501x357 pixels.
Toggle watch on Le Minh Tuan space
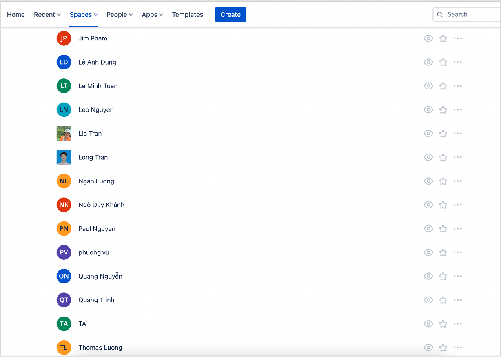(428, 86)
